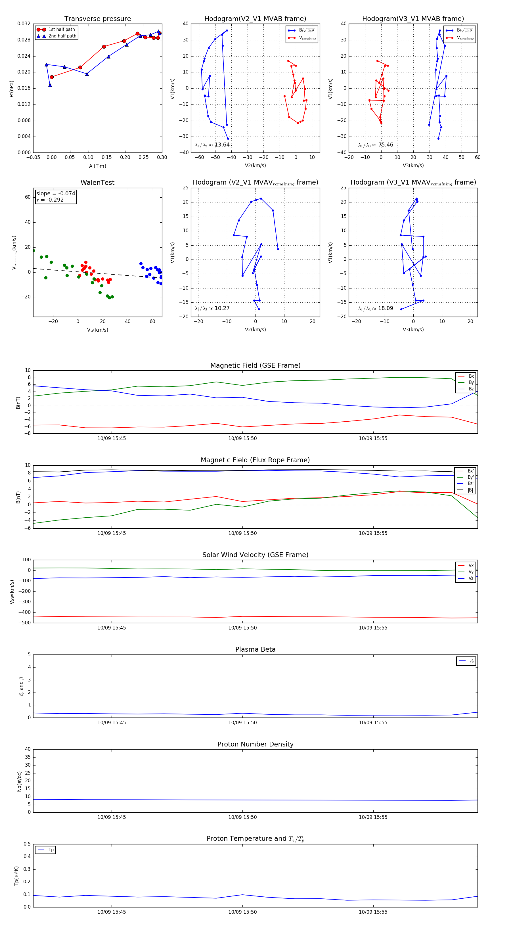Click '10/09 15:45' tick under flux rope plot

[111, 533]
